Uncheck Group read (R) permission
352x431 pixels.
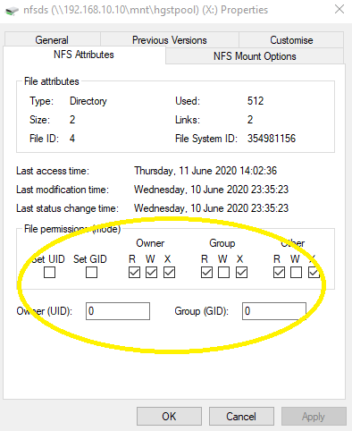[206, 272]
